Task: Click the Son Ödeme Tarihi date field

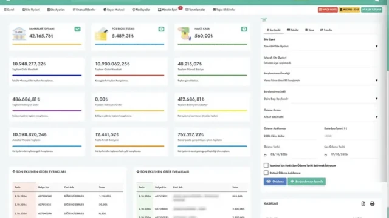Action: click(351, 154)
